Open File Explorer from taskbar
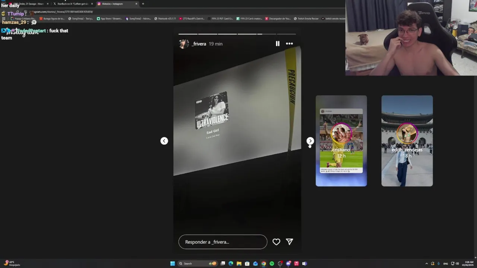477x268 pixels. (x=239, y=264)
